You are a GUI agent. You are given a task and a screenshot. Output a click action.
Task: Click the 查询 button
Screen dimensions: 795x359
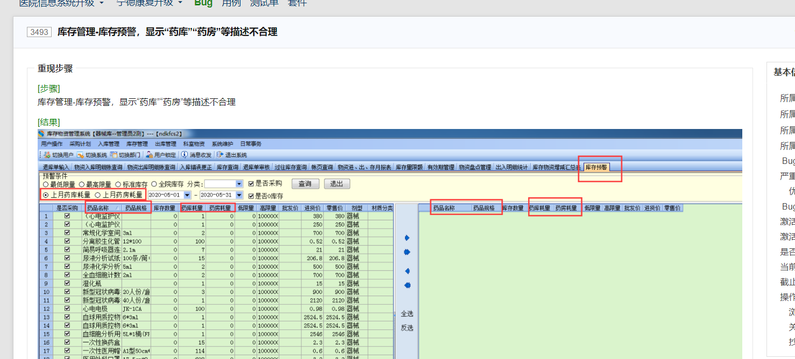pos(306,184)
